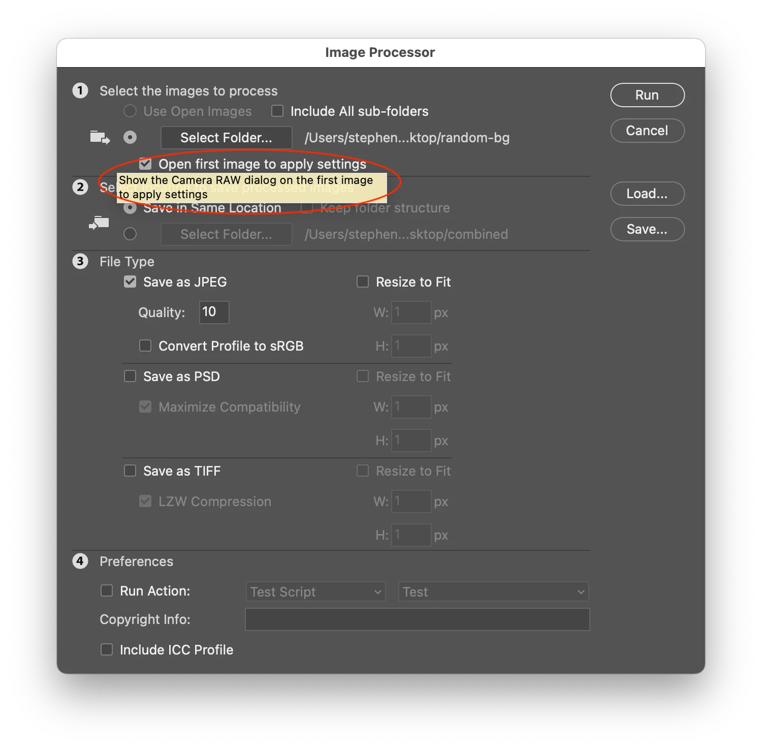The image size is (762, 749).
Task: Click the File Type heading
Action: coord(127,262)
